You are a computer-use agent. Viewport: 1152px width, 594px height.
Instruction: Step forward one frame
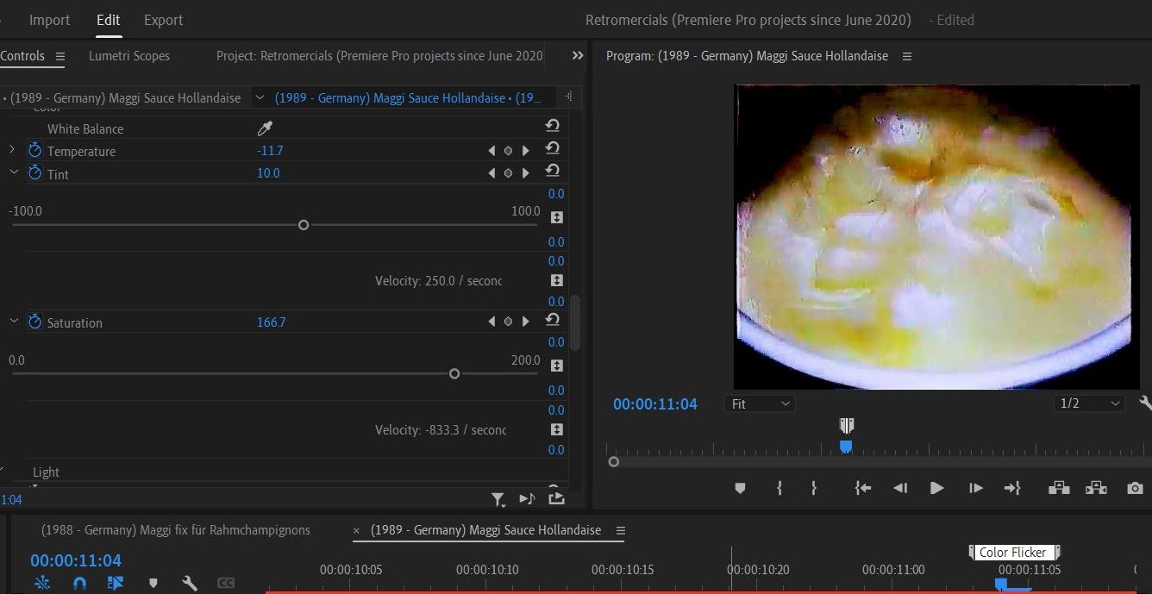tap(976, 488)
